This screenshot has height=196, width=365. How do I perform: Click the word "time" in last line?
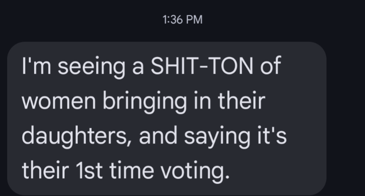coord(132,171)
